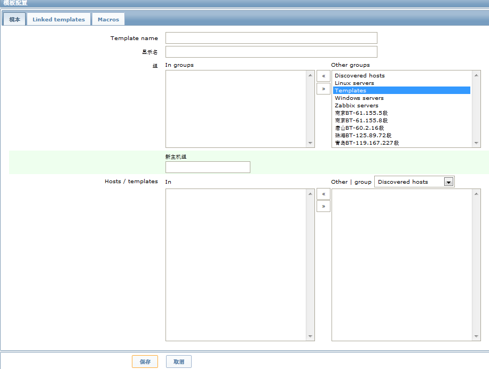
Task: Click In groups list scroll-up arrow
Action: pyautogui.click(x=310, y=75)
